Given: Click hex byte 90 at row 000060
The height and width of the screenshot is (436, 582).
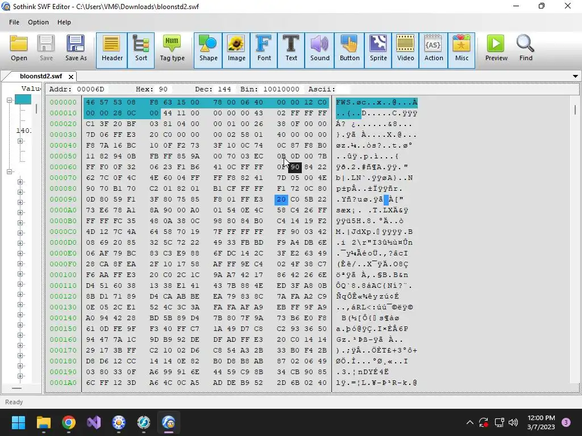Looking at the screenshot, I should [x=295, y=167].
